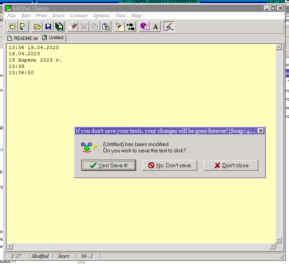Open the File menu

[11, 16]
